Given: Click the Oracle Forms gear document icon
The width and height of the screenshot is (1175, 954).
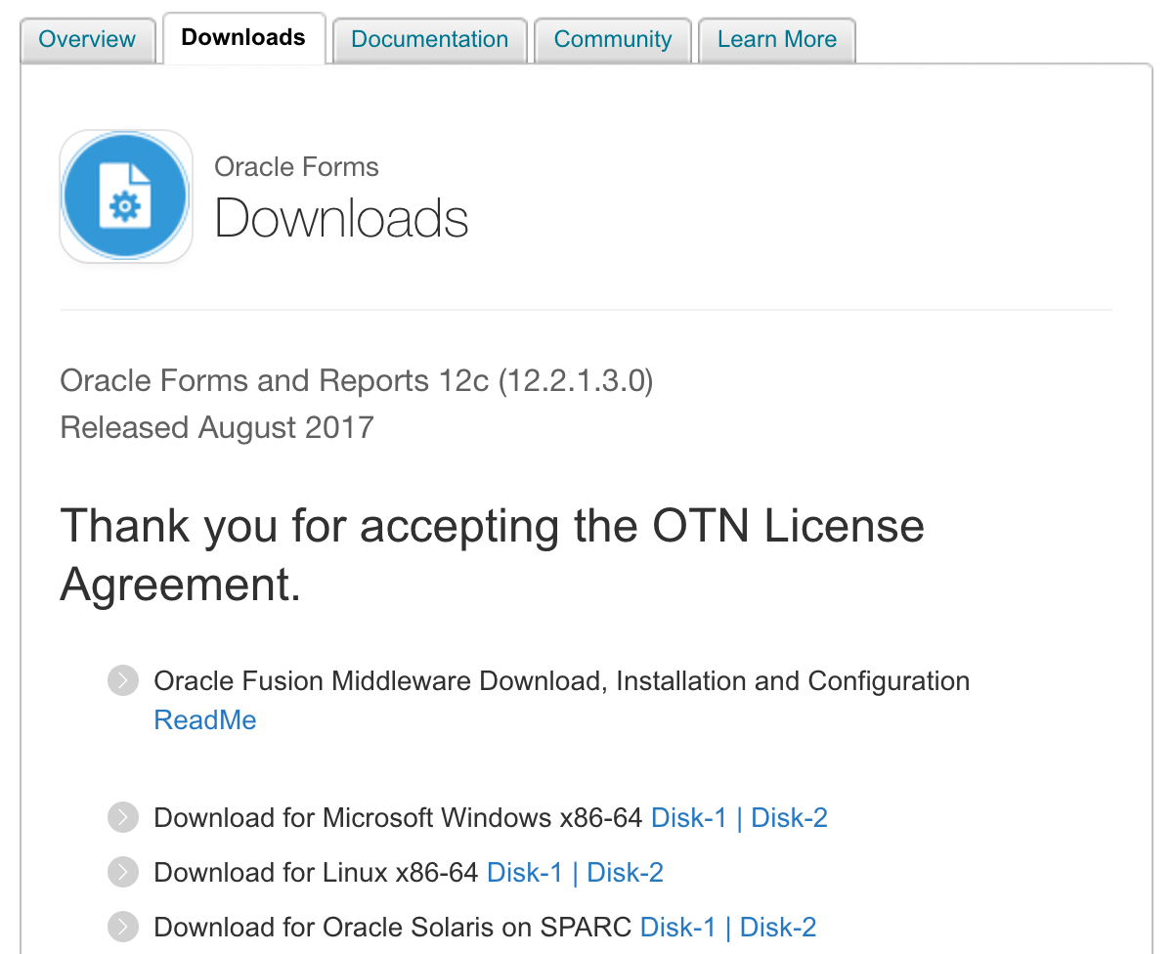Looking at the screenshot, I should 125,196.
